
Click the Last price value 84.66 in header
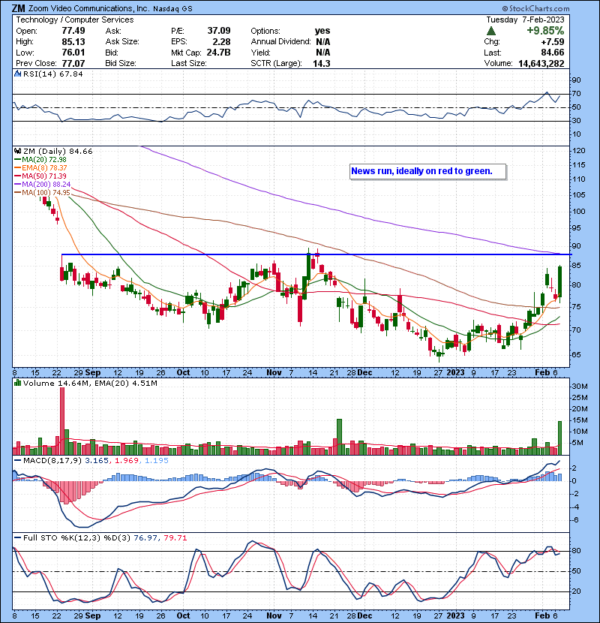coord(552,53)
